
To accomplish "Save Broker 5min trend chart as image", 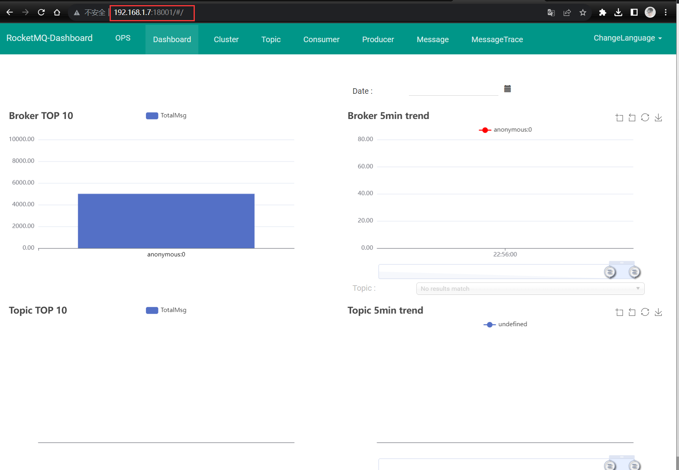I will click(658, 117).
